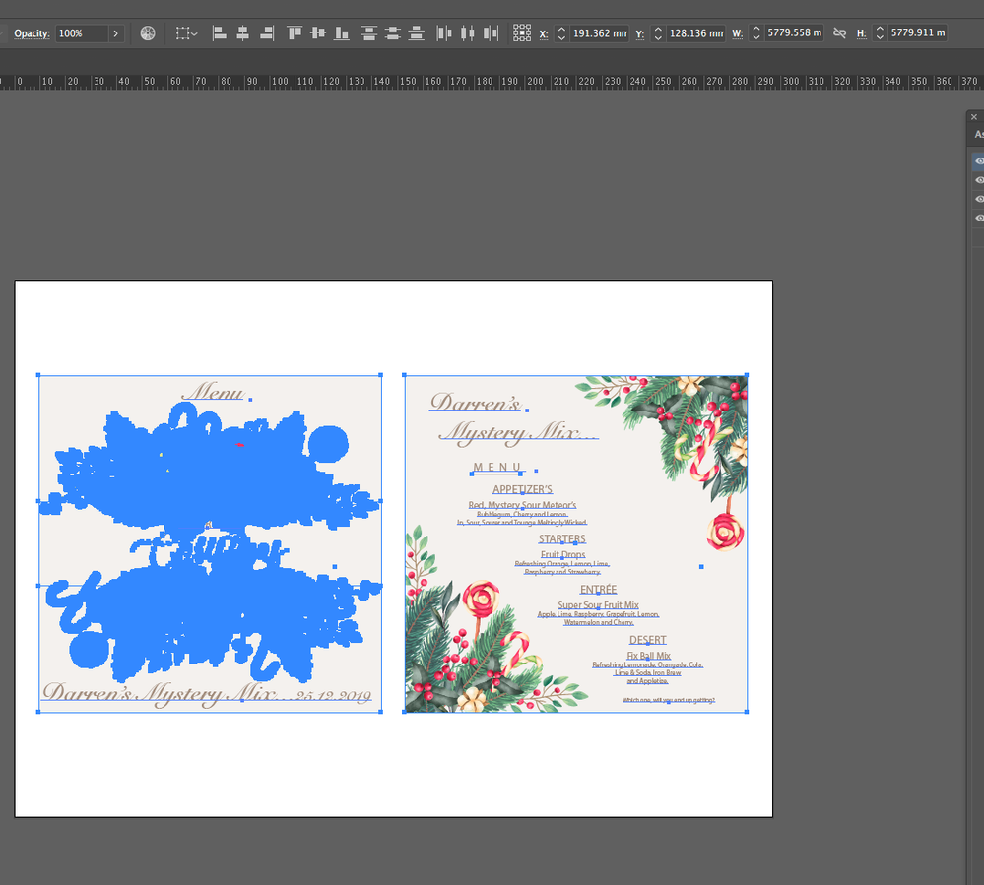Click the Vertical Align Bottom icon
Image resolution: width=984 pixels, height=885 pixels.
click(341, 32)
